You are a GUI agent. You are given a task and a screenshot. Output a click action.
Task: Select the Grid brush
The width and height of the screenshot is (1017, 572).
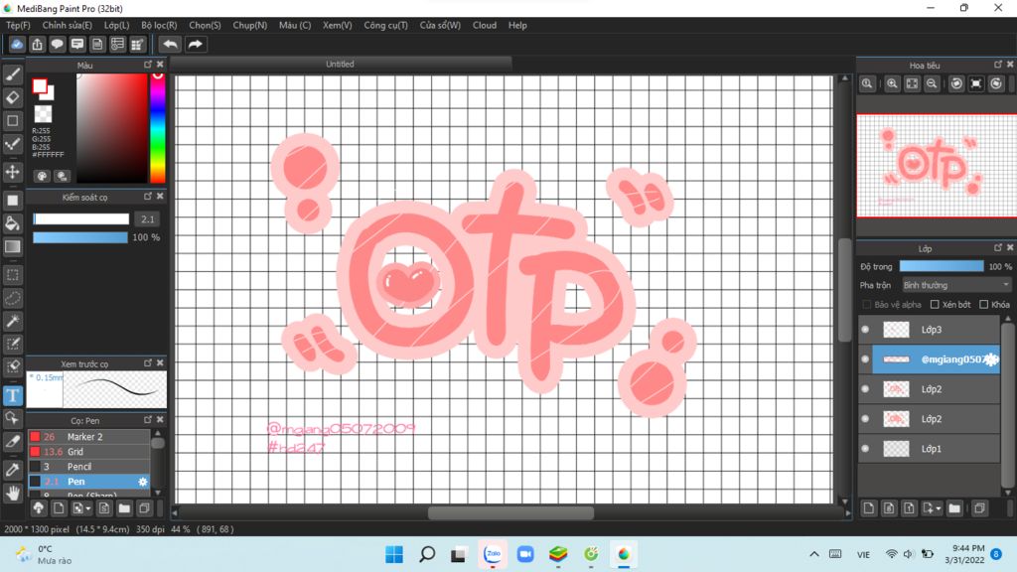(89, 452)
